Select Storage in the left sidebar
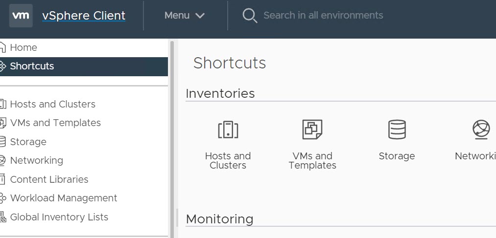The image size is (496, 238). point(28,142)
